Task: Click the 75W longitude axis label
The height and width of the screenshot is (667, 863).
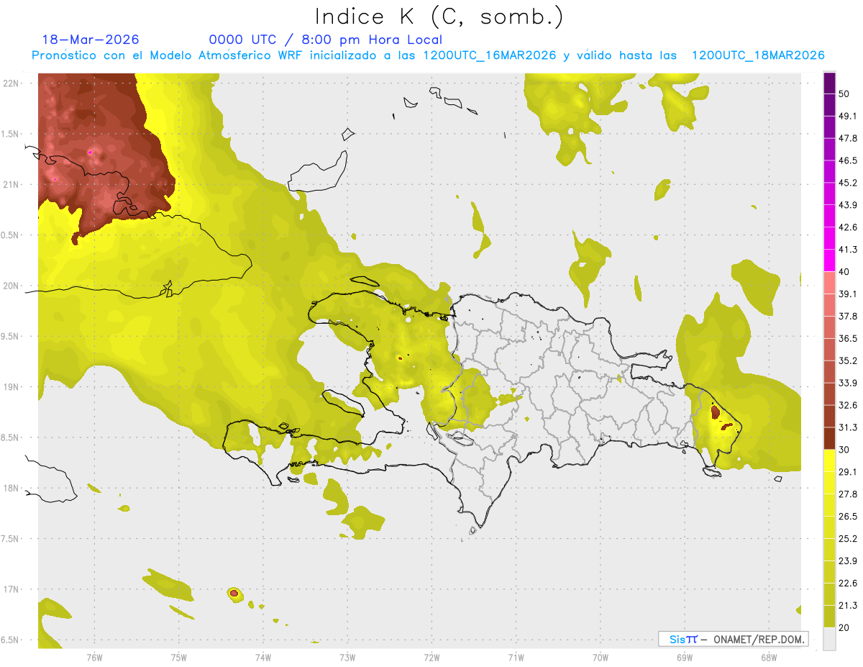Action: pos(179,658)
